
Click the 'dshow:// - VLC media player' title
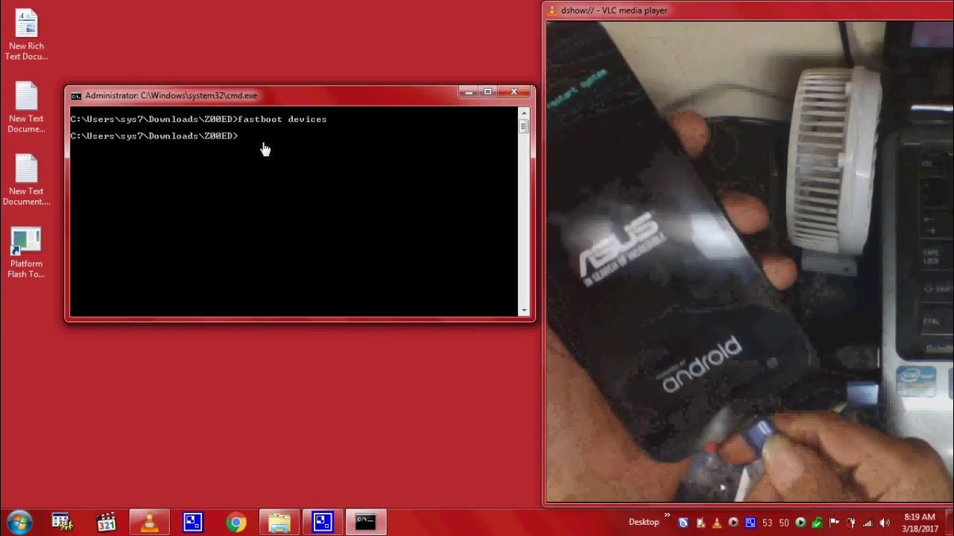tap(614, 10)
